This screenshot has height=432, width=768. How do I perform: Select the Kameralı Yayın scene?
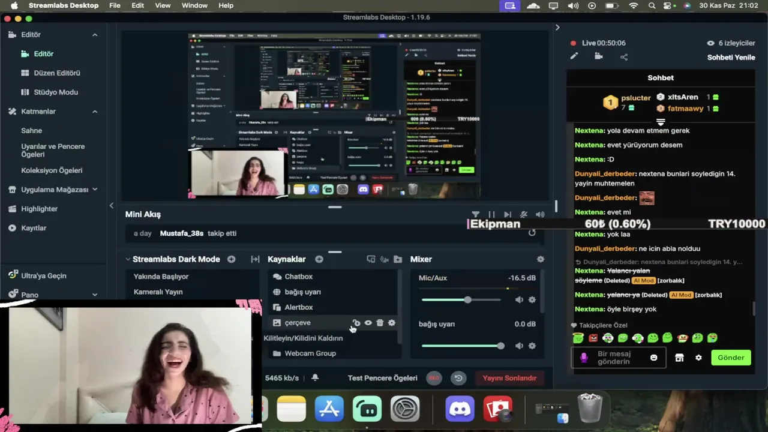pyautogui.click(x=158, y=292)
